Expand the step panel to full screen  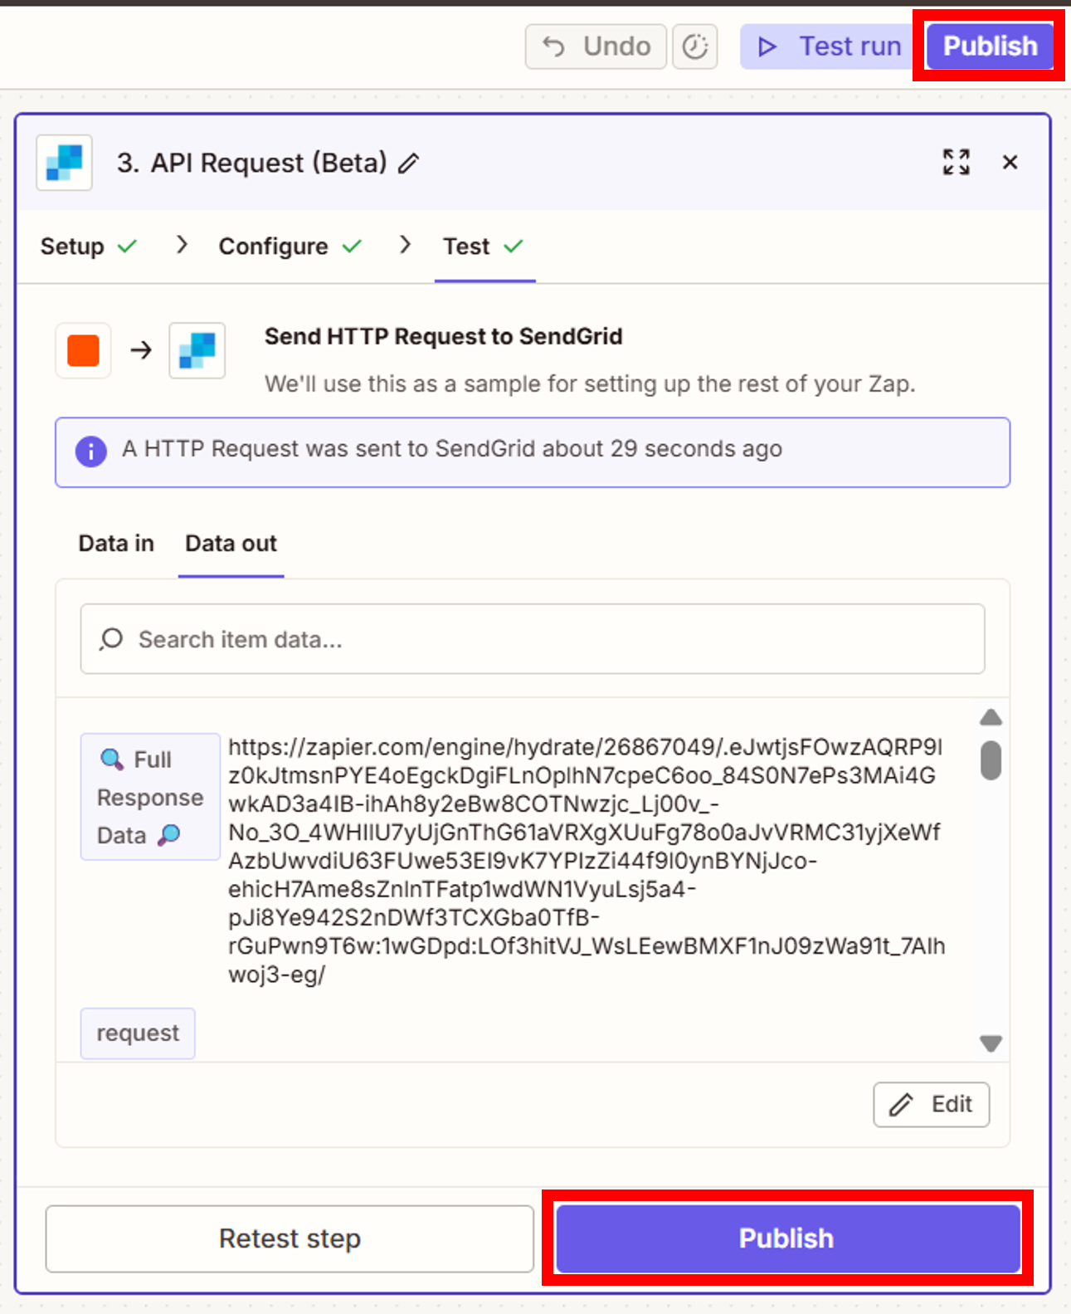coord(956,162)
